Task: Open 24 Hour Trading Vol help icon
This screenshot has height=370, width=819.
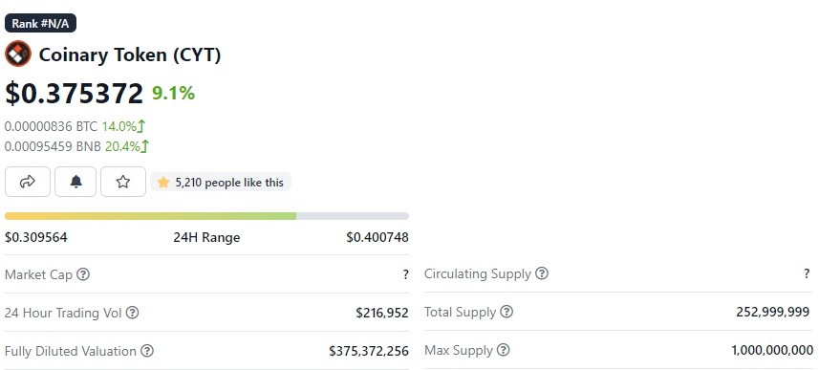Action: point(133,313)
